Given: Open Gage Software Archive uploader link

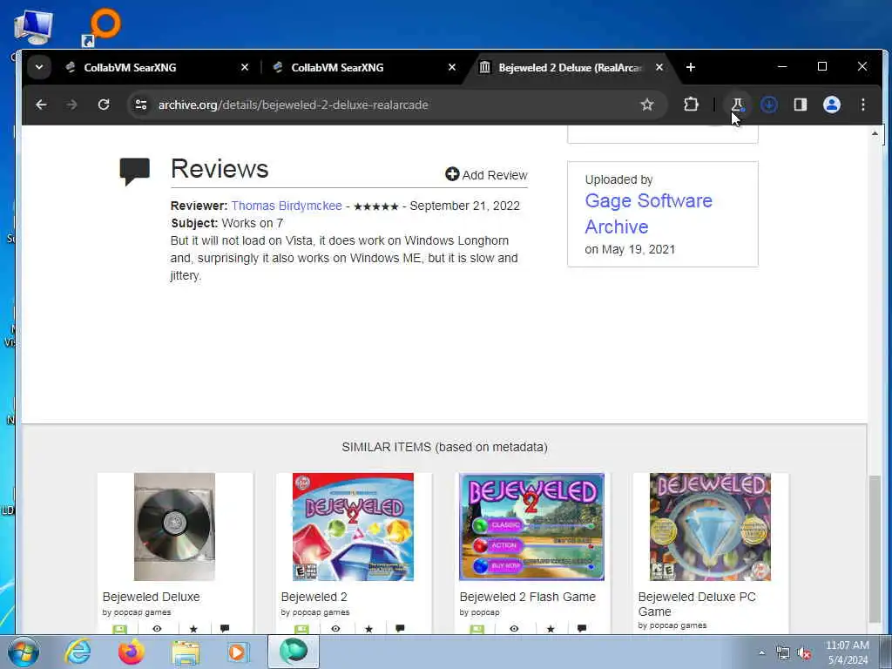Looking at the screenshot, I should [648, 213].
